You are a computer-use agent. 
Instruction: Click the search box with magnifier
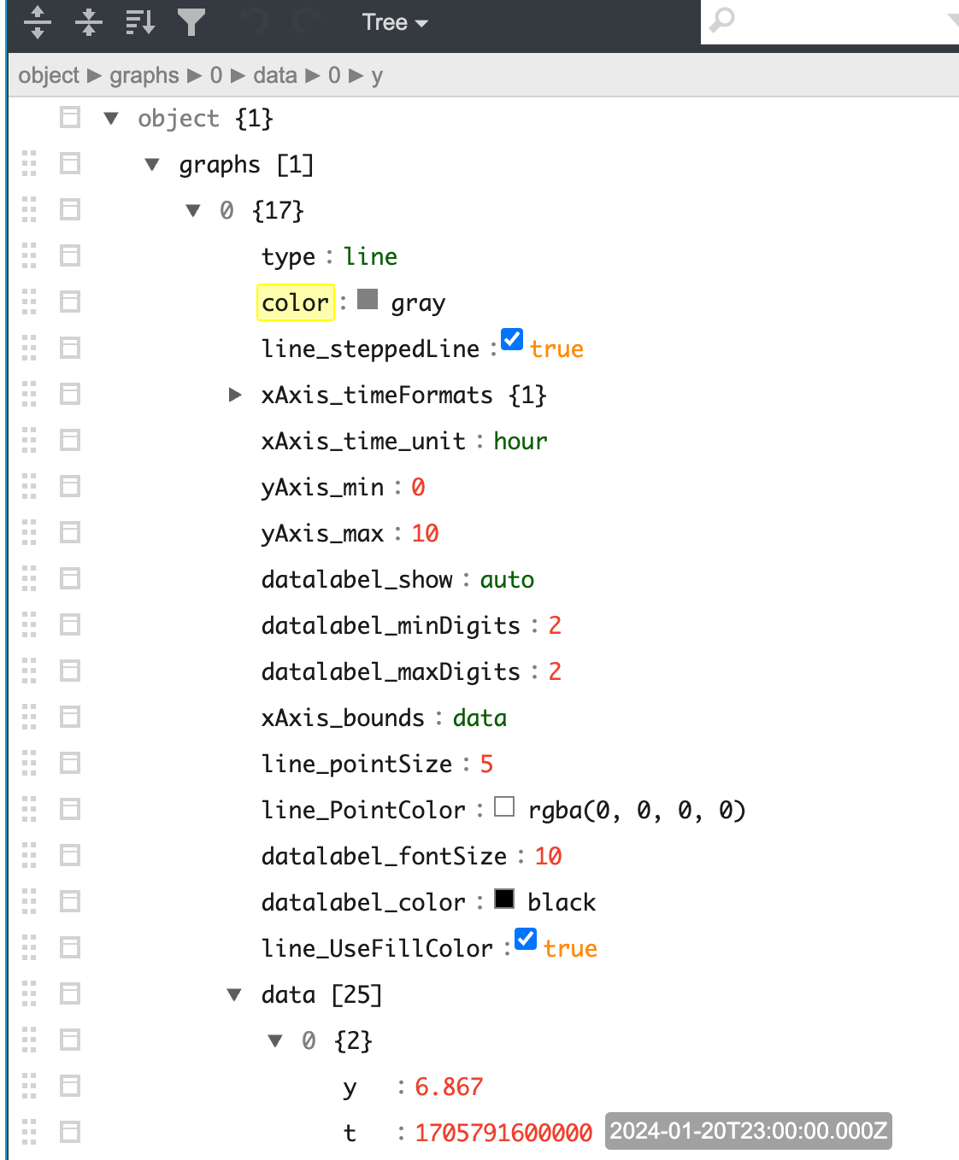(829, 21)
